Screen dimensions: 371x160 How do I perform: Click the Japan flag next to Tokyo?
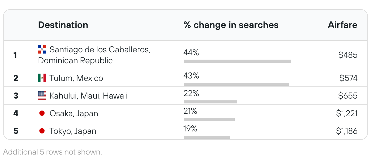coord(42,131)
